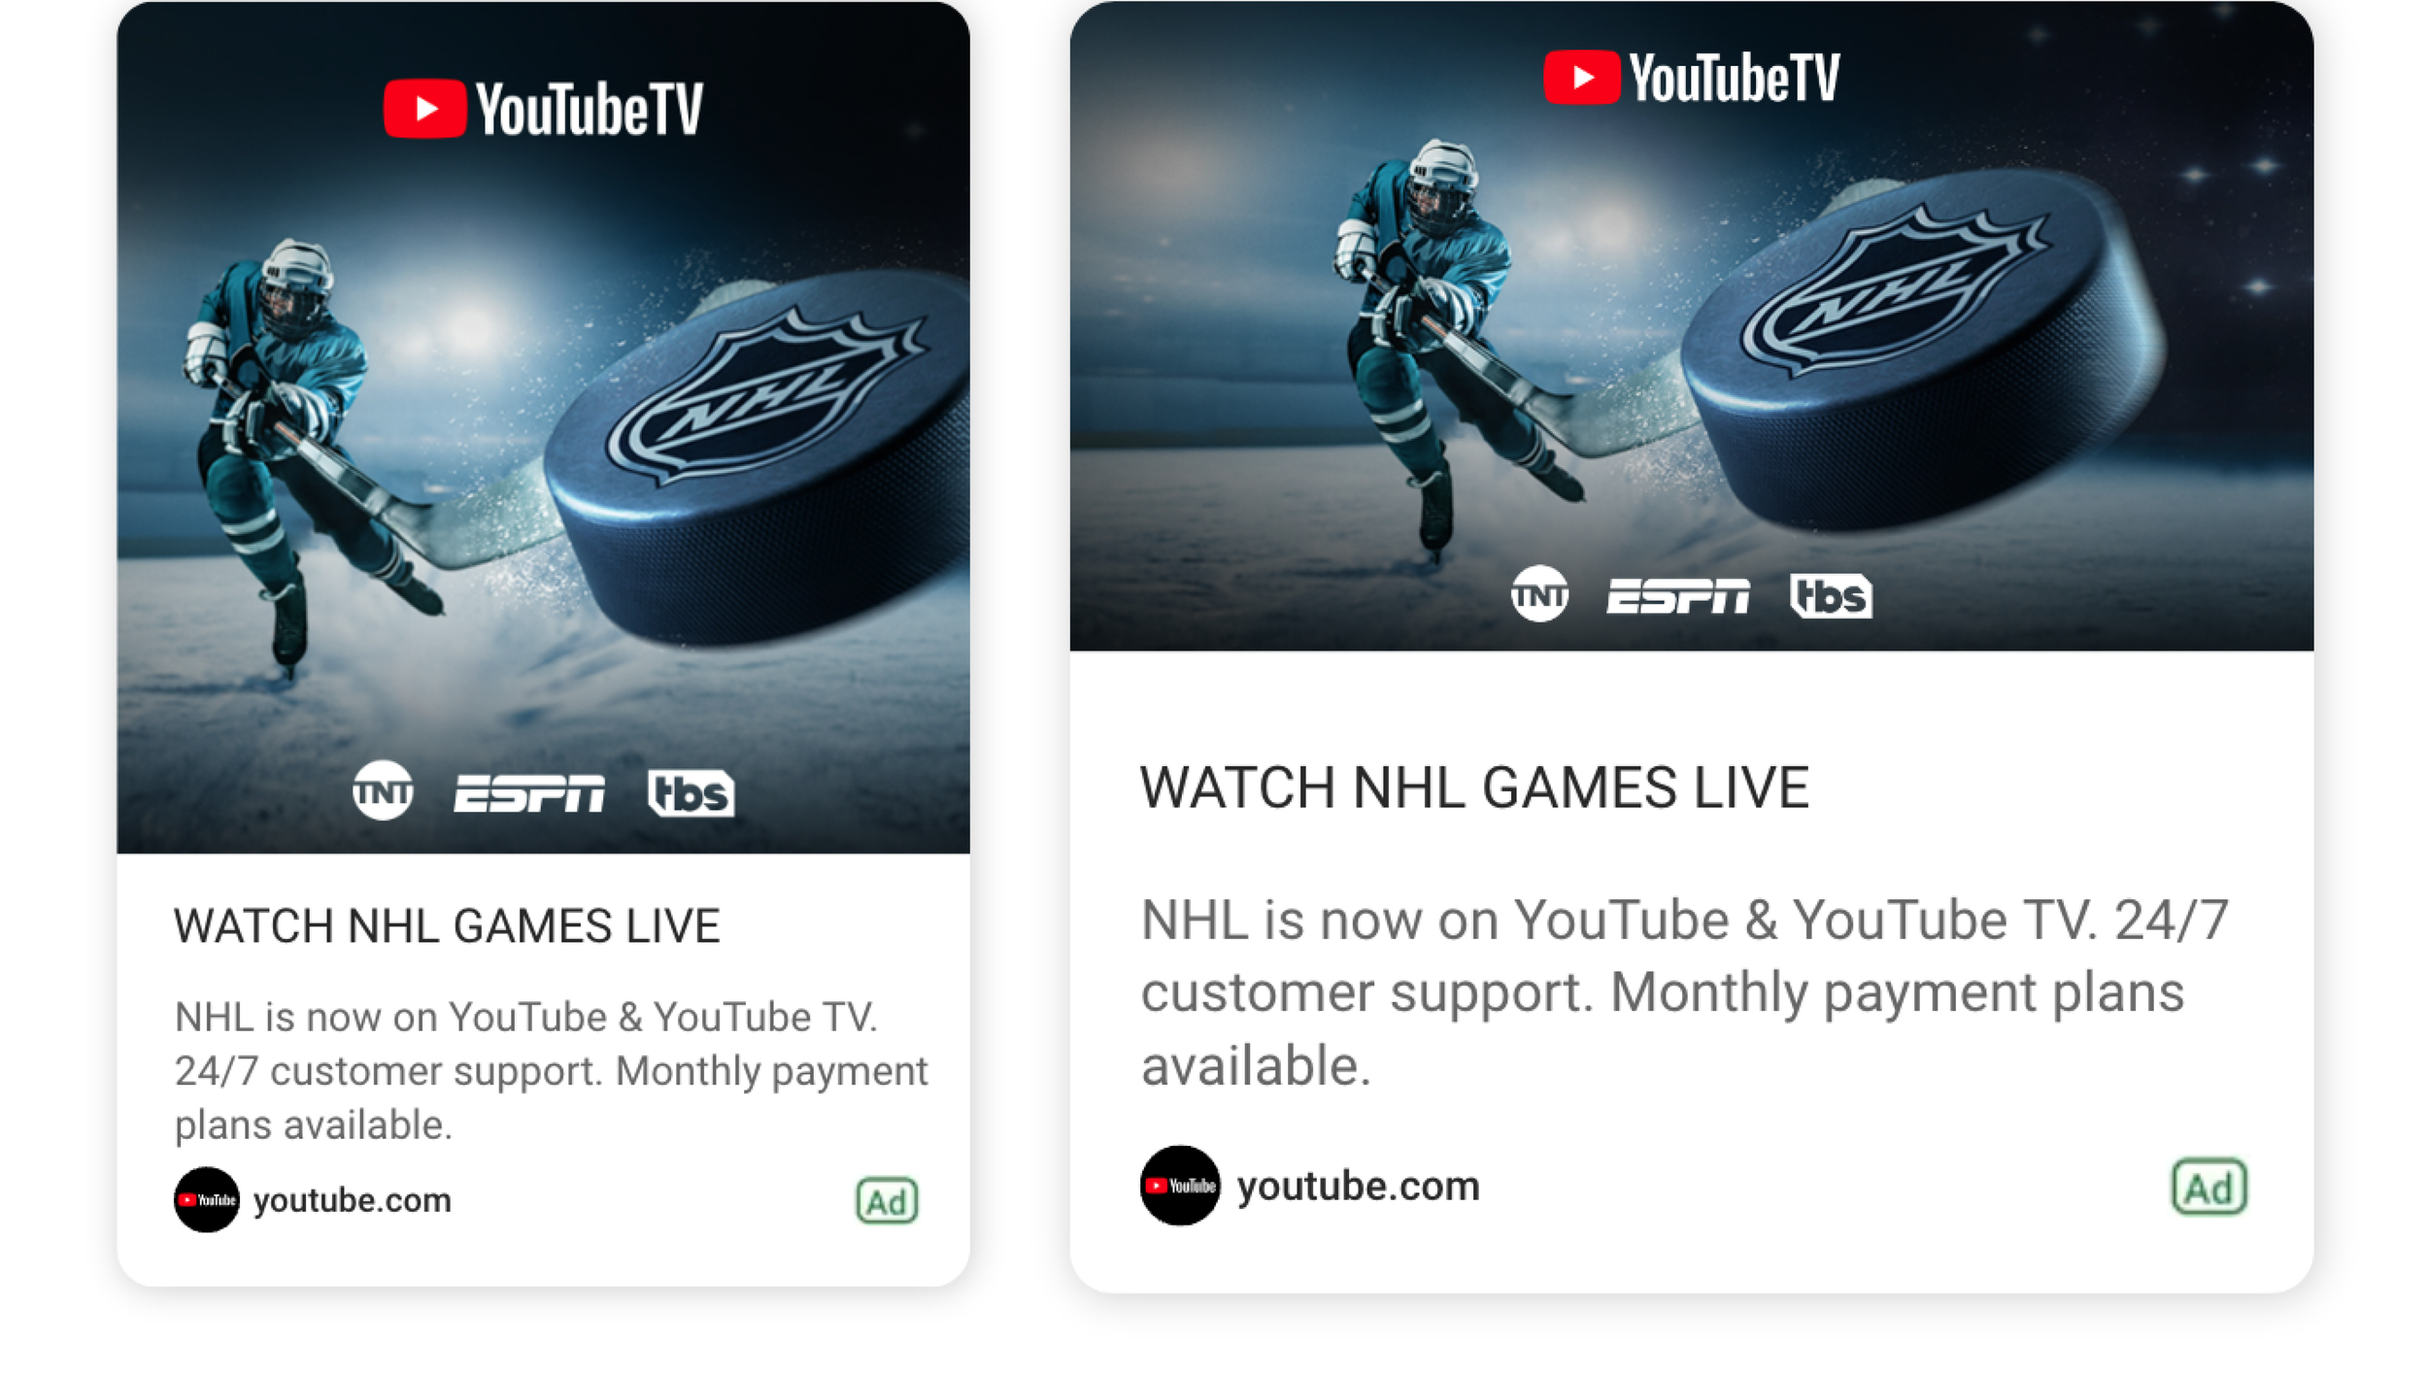Click the tbs logo in left ad
The image size is (2428, 1374).
tap(691, 793)
